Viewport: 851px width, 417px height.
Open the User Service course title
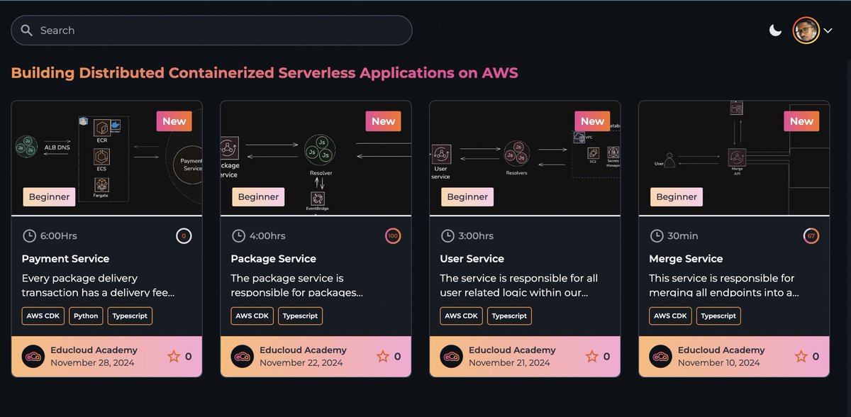coord(472,259)
